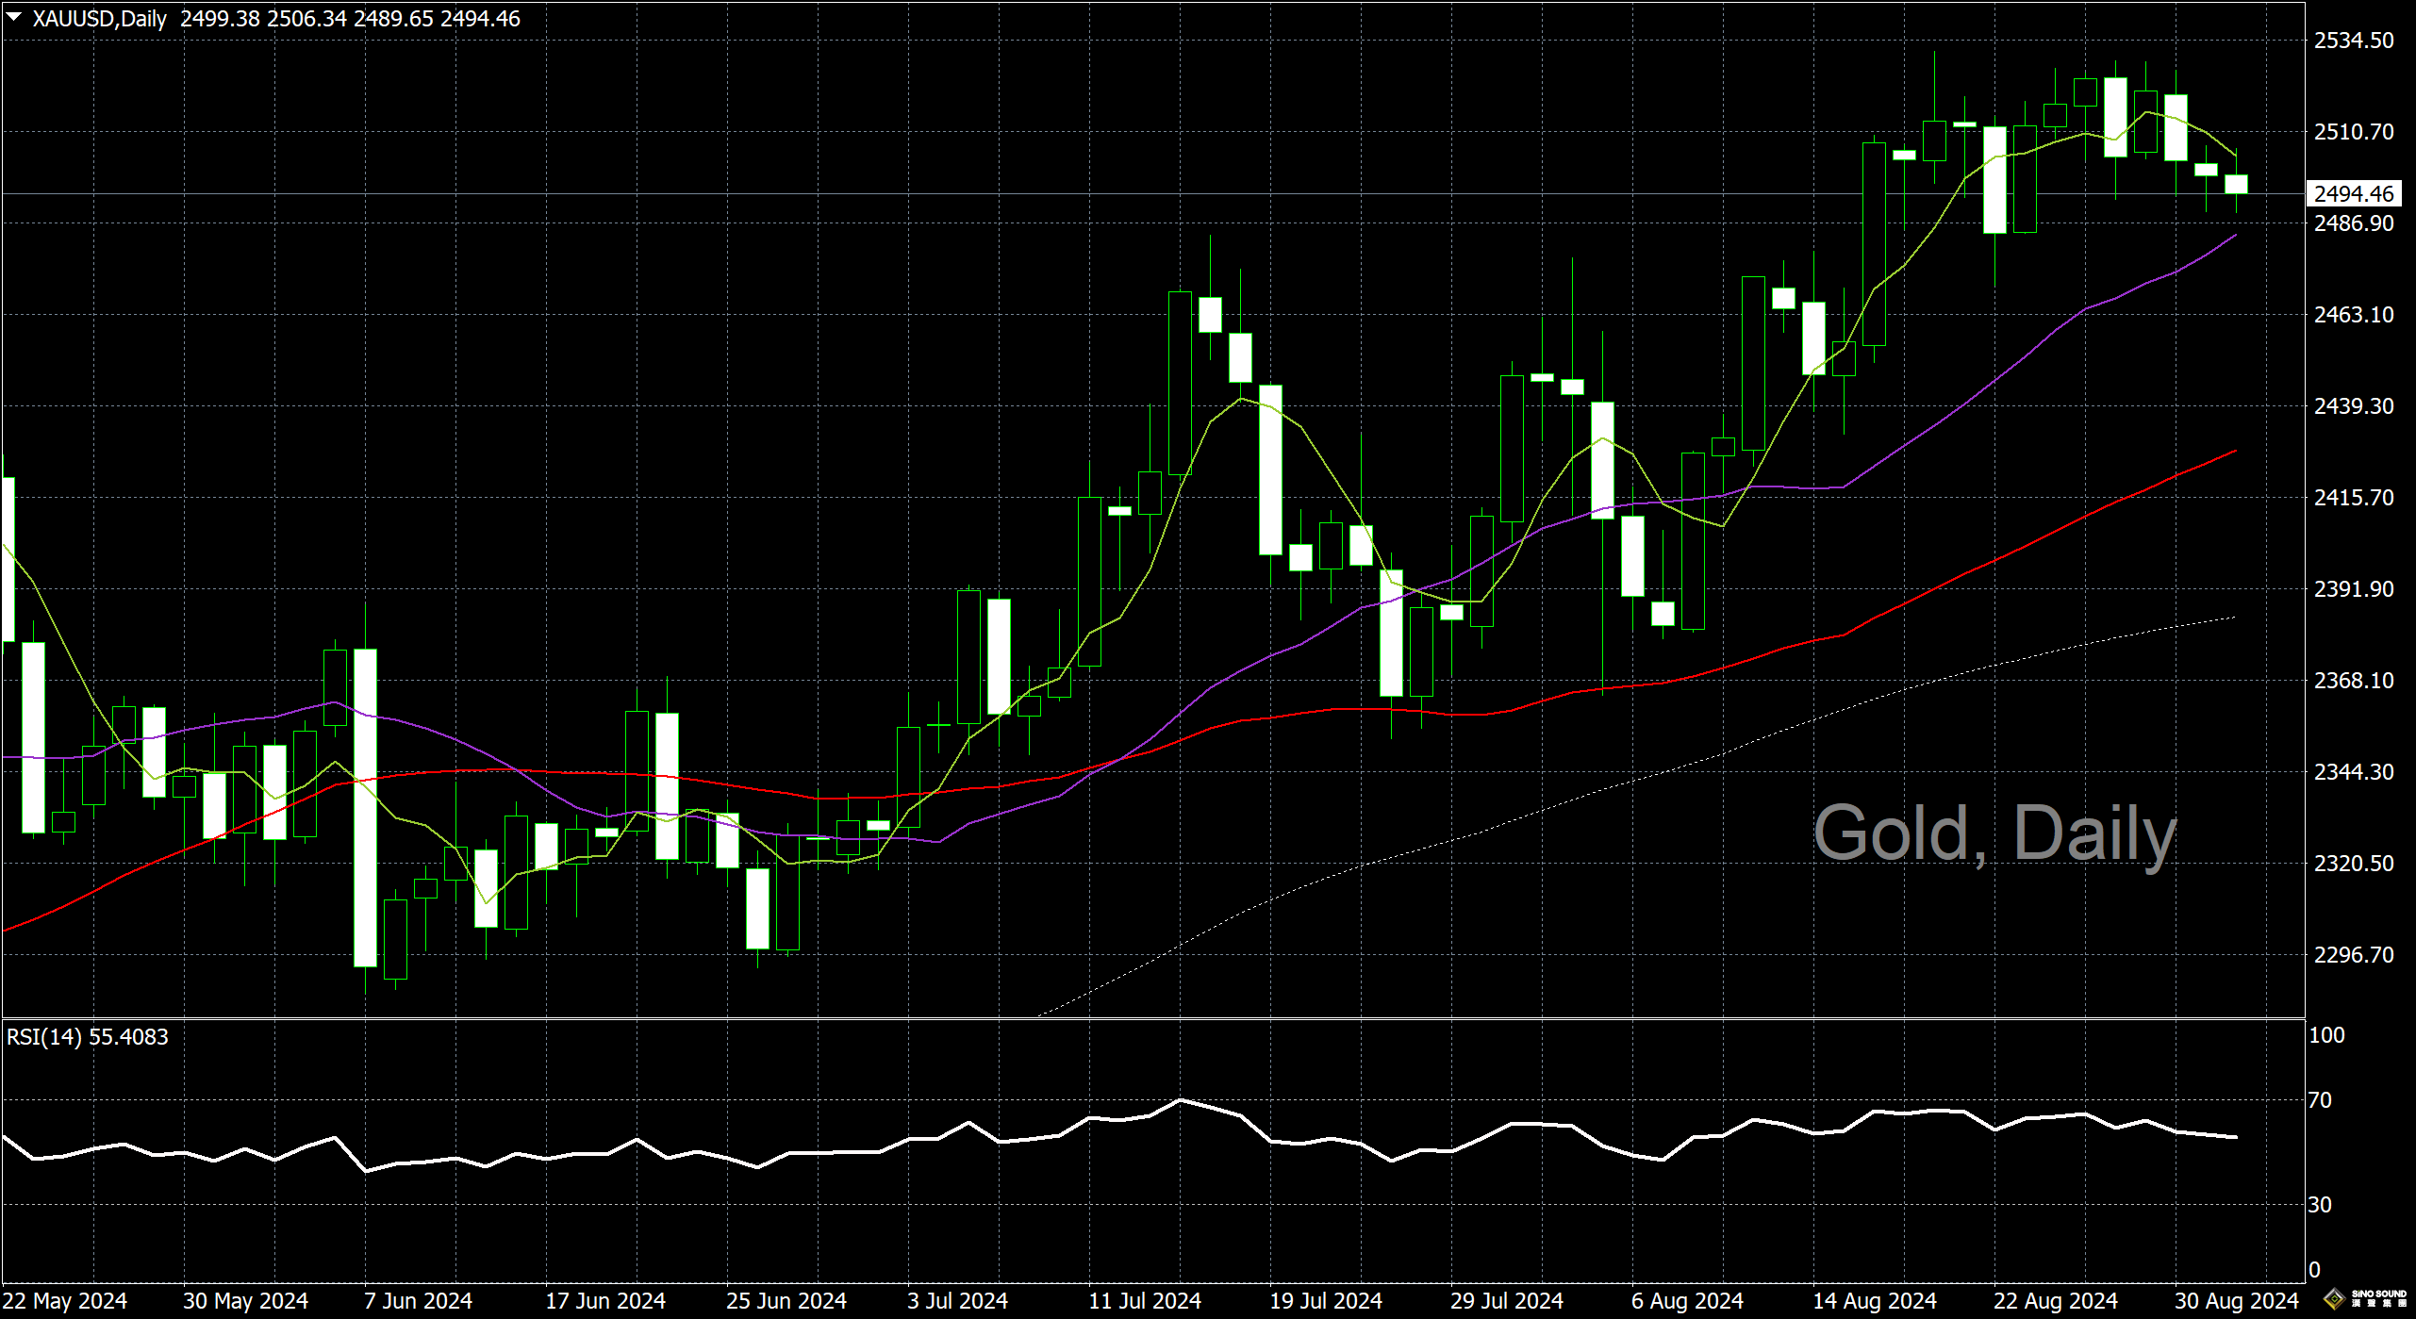
Task: Click the 22 May 2024 date label
Action: click(64, 1301)
